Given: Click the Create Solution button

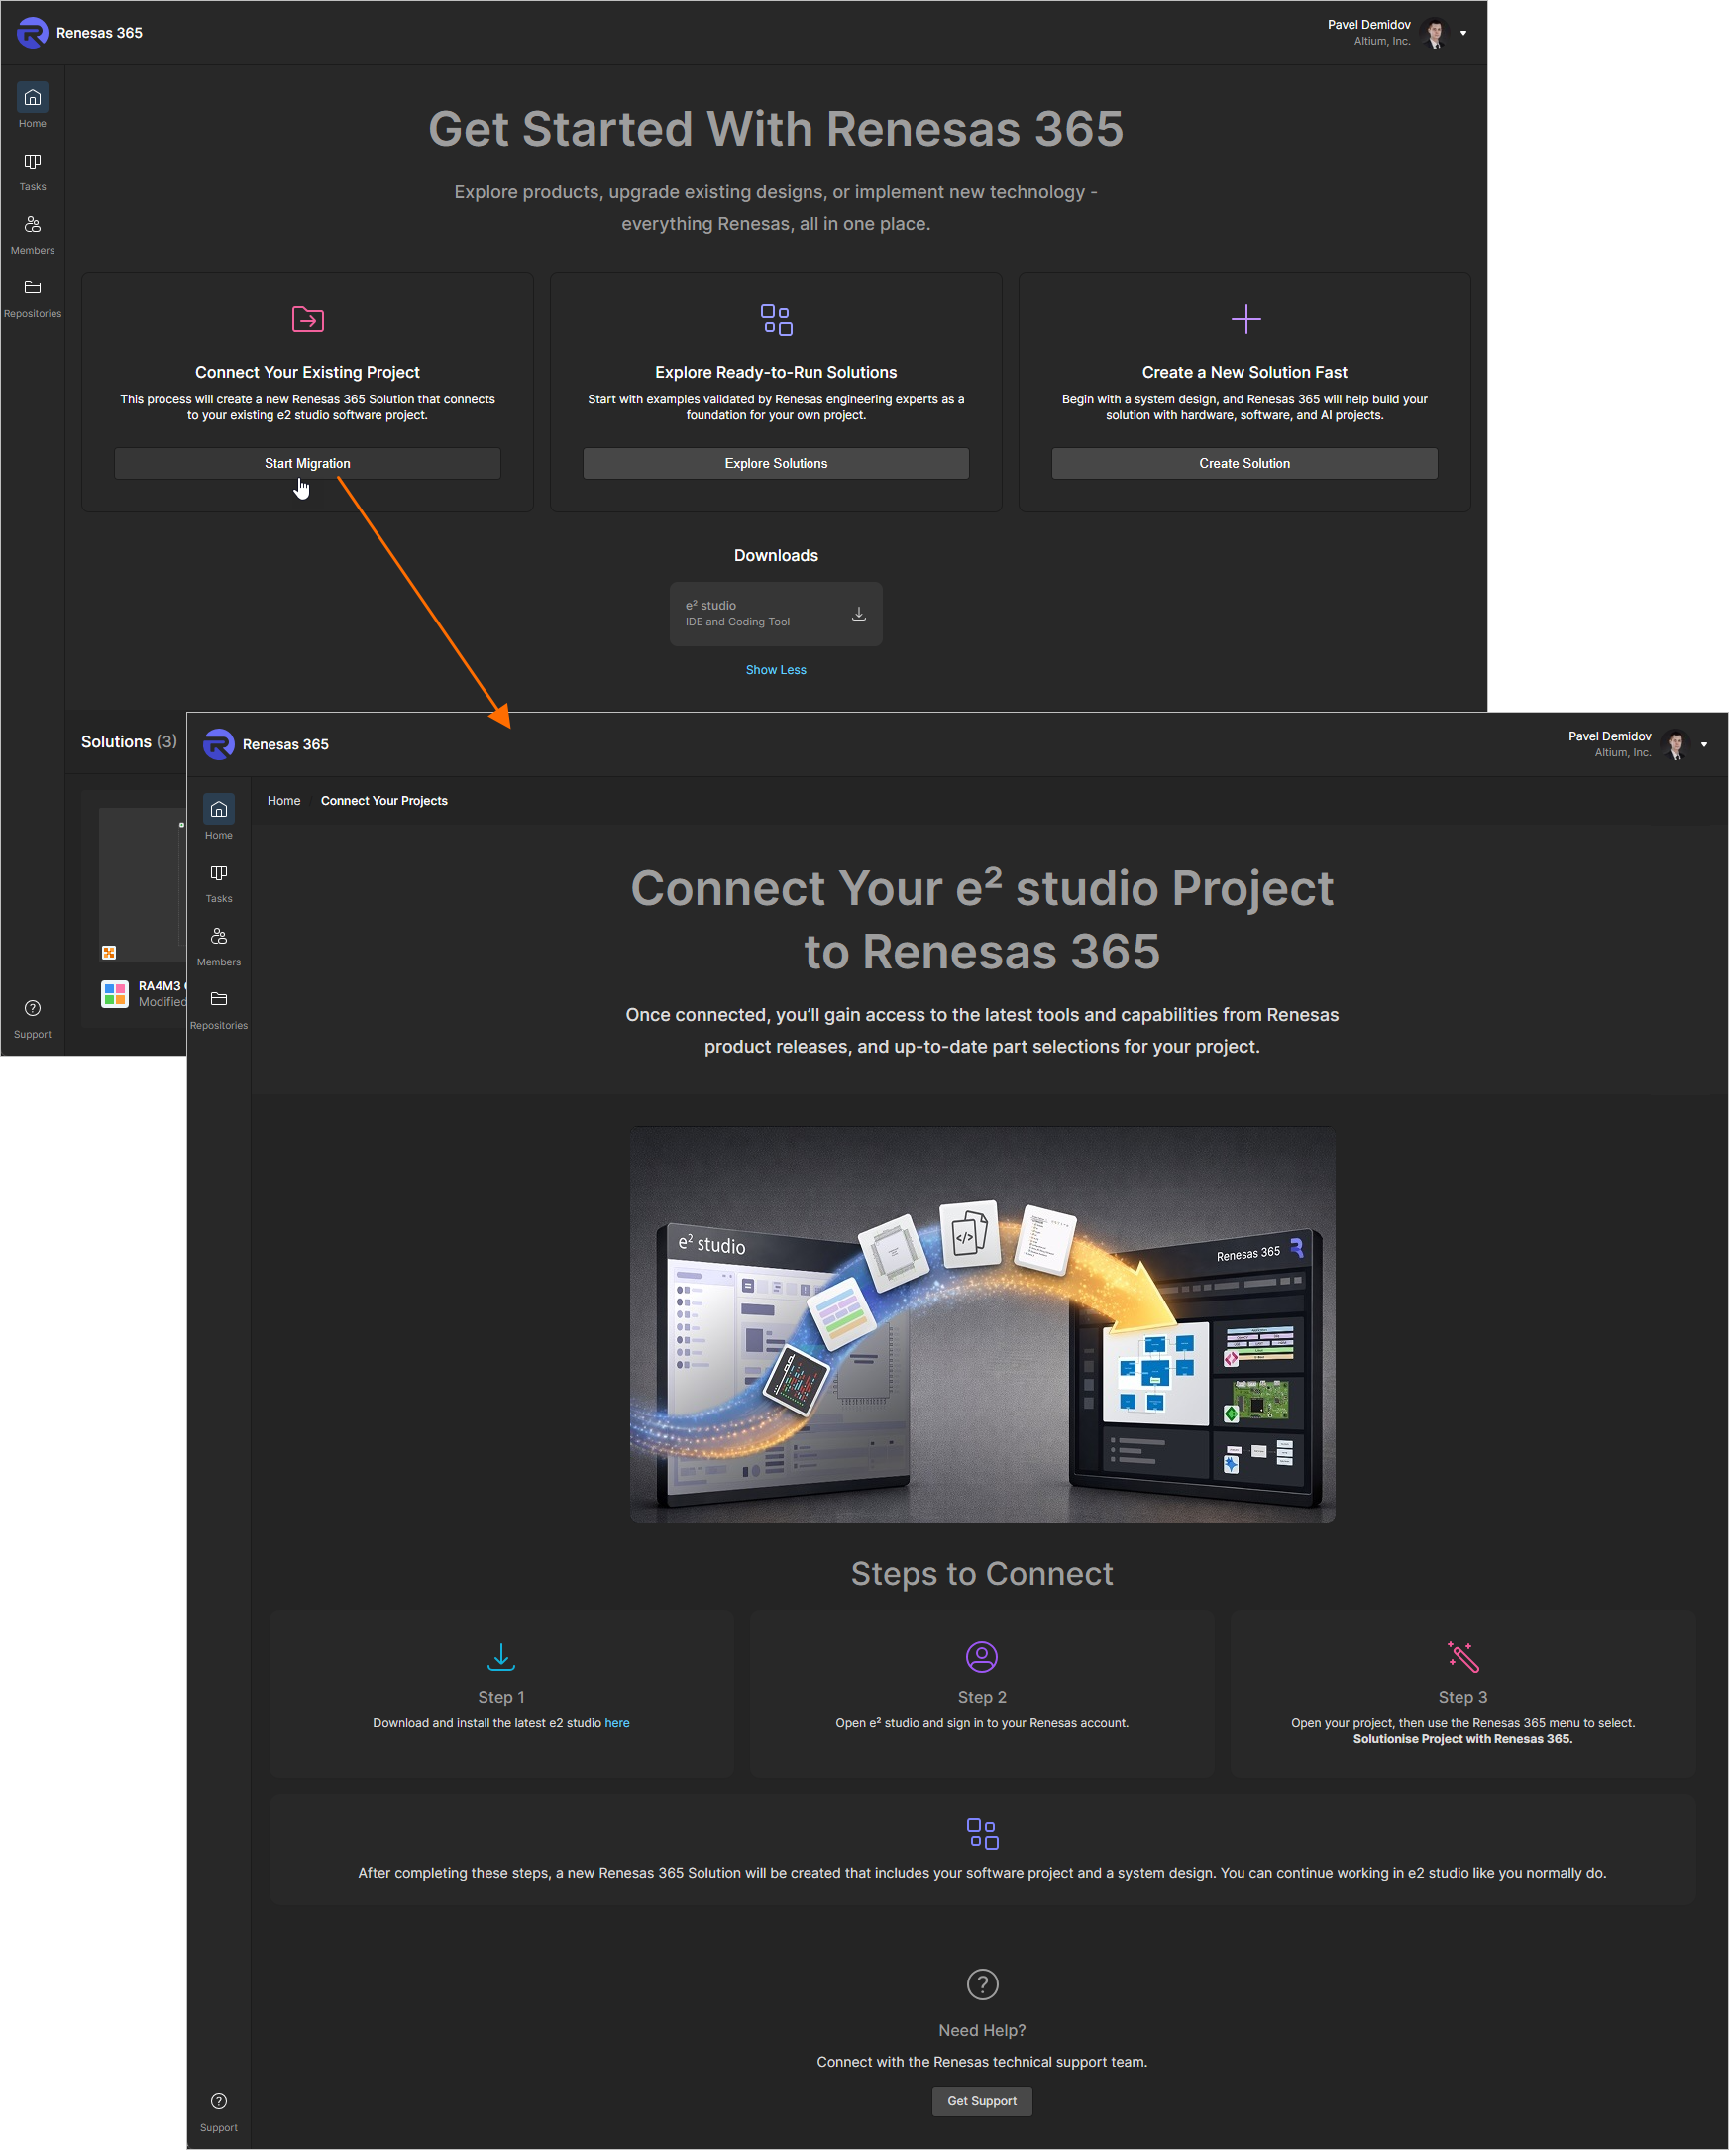Looking at the screenshot, I should pos(1243,463).
